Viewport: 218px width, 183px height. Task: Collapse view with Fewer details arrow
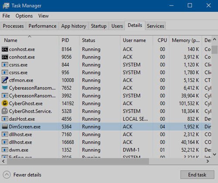7,175
